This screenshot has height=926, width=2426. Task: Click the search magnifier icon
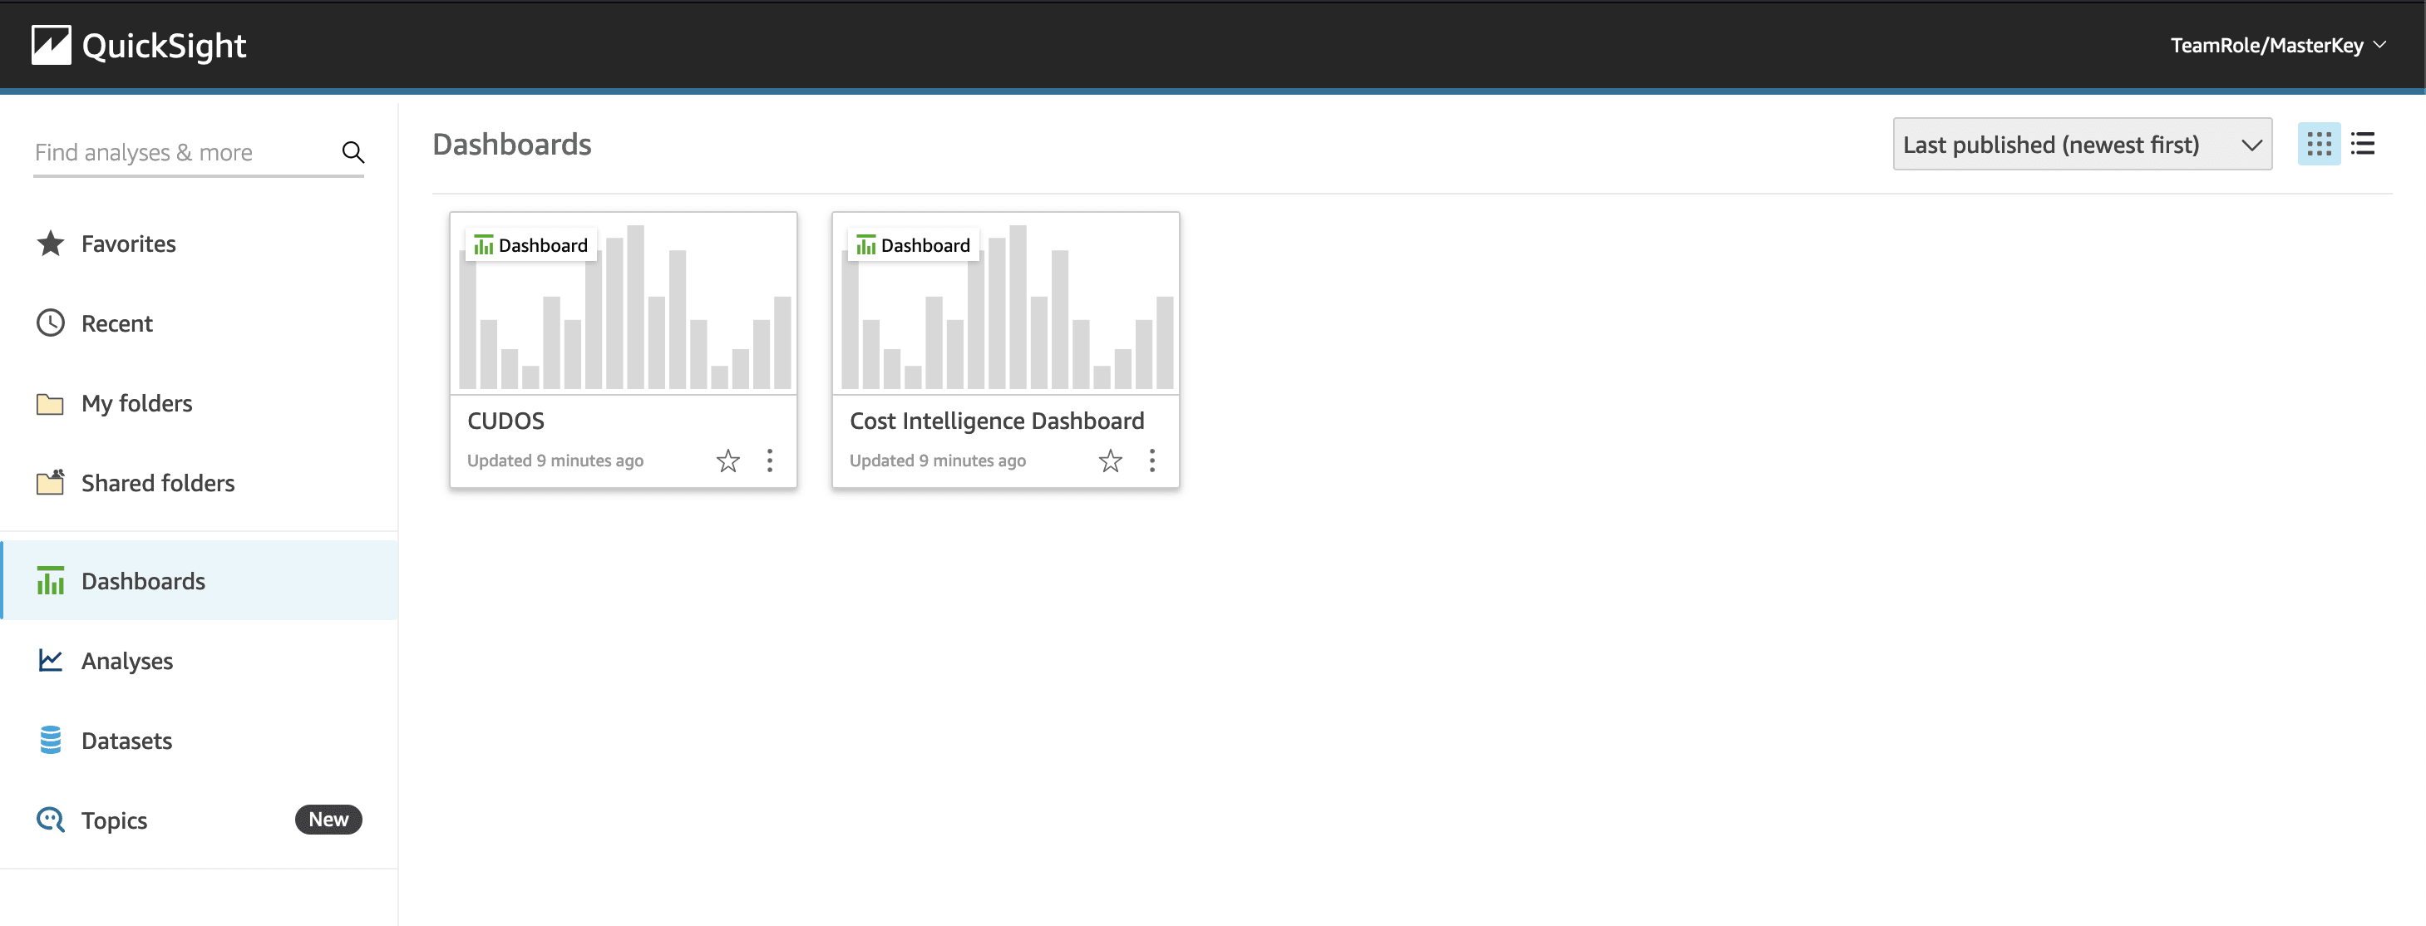[353, 153]
